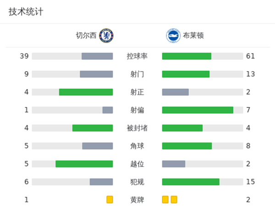Click the Brighton club crest icon
The height and width of the screenshot is (212, 275).
(x=172, y=35)
